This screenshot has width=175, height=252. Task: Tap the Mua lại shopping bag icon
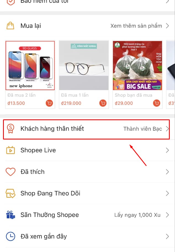(x=10, y=26)
